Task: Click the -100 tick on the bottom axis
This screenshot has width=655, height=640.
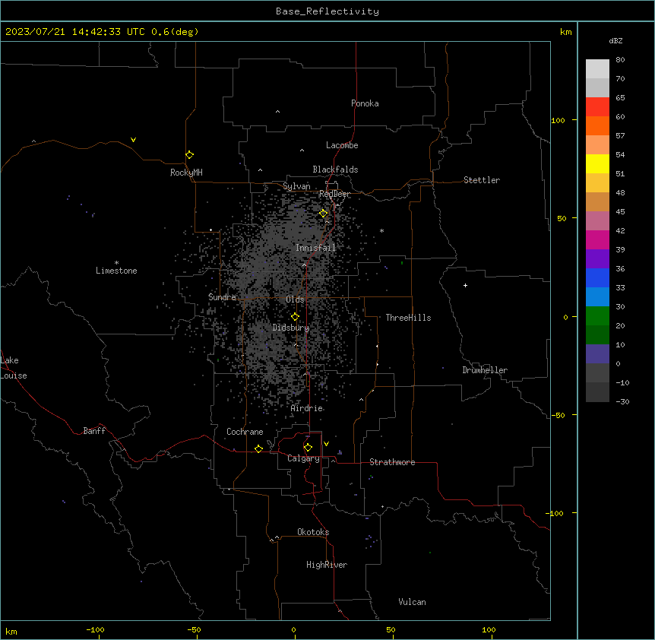Action: pyautogui.click(x=95, y=629)
